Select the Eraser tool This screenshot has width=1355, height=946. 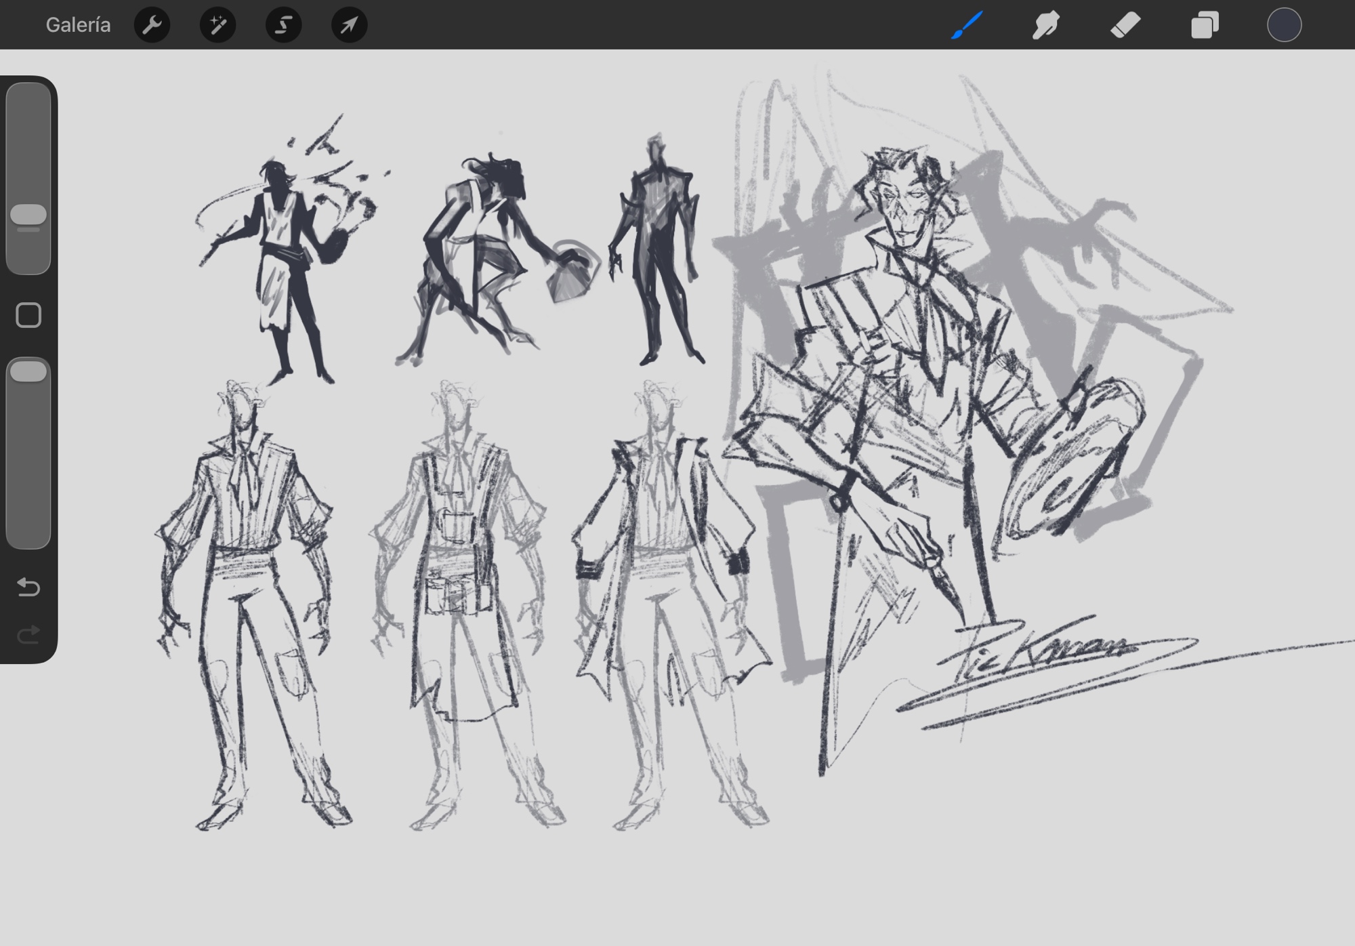click(1125, 25)
